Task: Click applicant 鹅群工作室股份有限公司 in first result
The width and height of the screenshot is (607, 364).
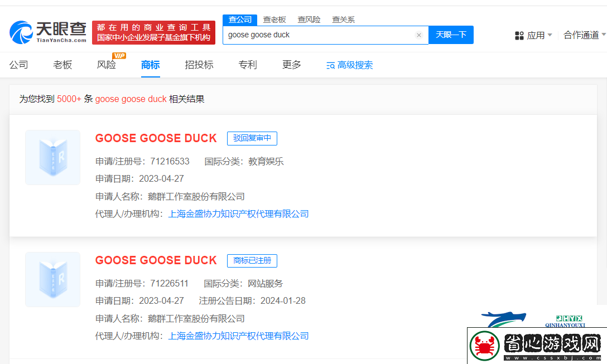Action: point(196,197)
